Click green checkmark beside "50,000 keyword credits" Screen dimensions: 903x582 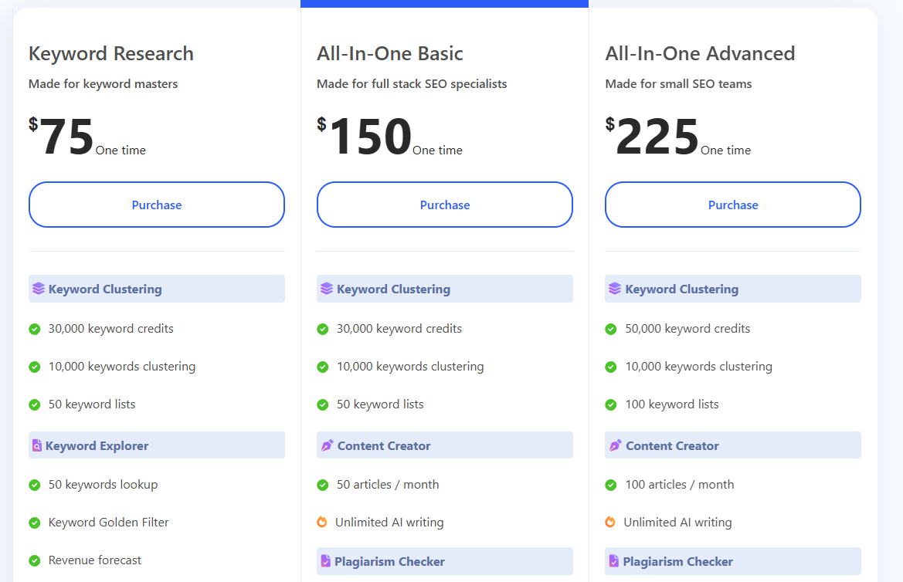pos(611,330)
